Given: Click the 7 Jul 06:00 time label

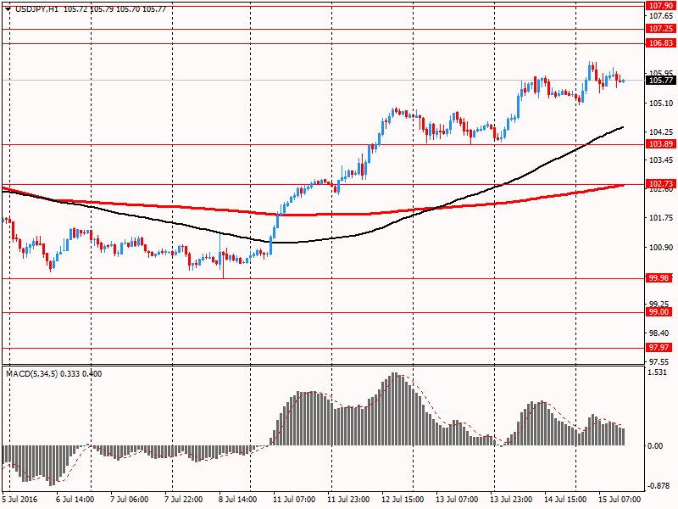Looking at the screenshot, I should 130,499.
